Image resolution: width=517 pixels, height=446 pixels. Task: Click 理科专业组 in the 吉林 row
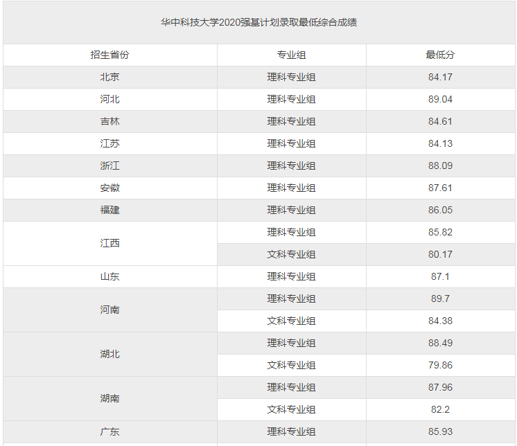click(292, 121)
